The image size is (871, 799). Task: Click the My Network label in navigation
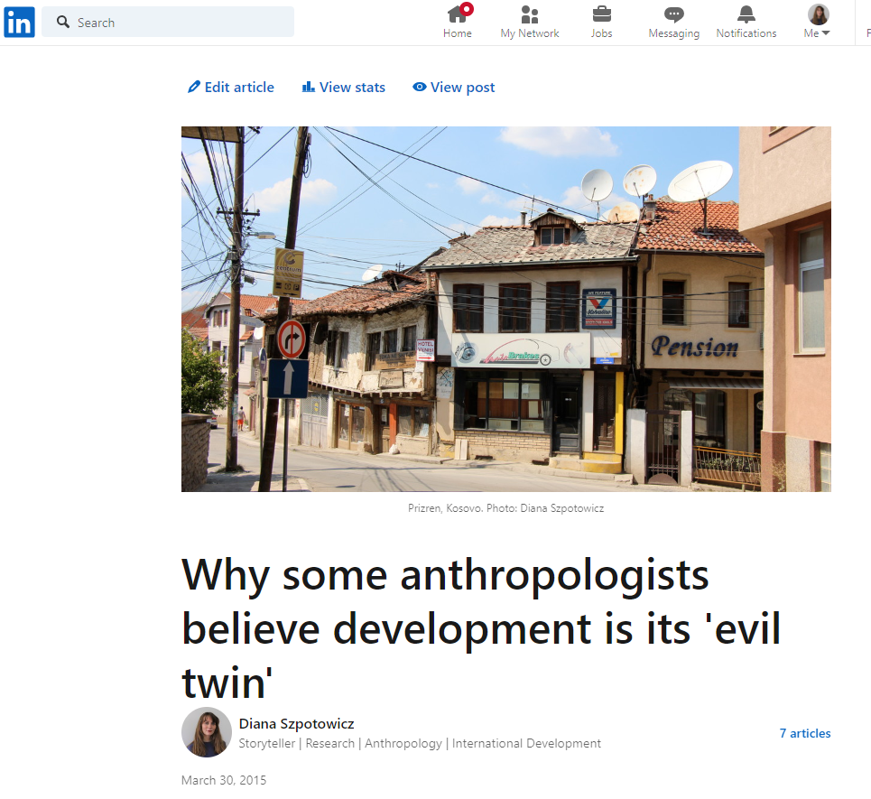point(530,33)
